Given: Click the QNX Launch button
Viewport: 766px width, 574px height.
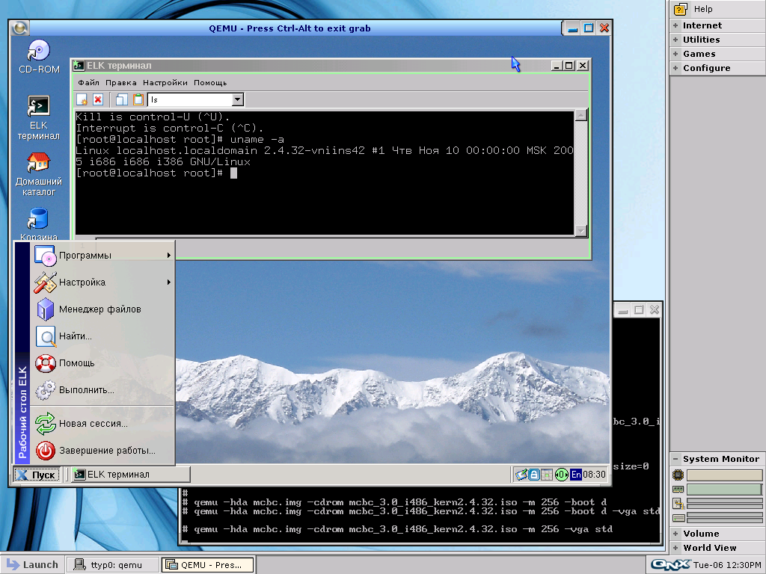Looking at the screenshot, I should tap(31, 564).
